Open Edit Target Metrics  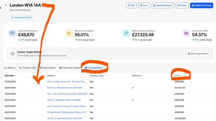[x=198, y=54]
